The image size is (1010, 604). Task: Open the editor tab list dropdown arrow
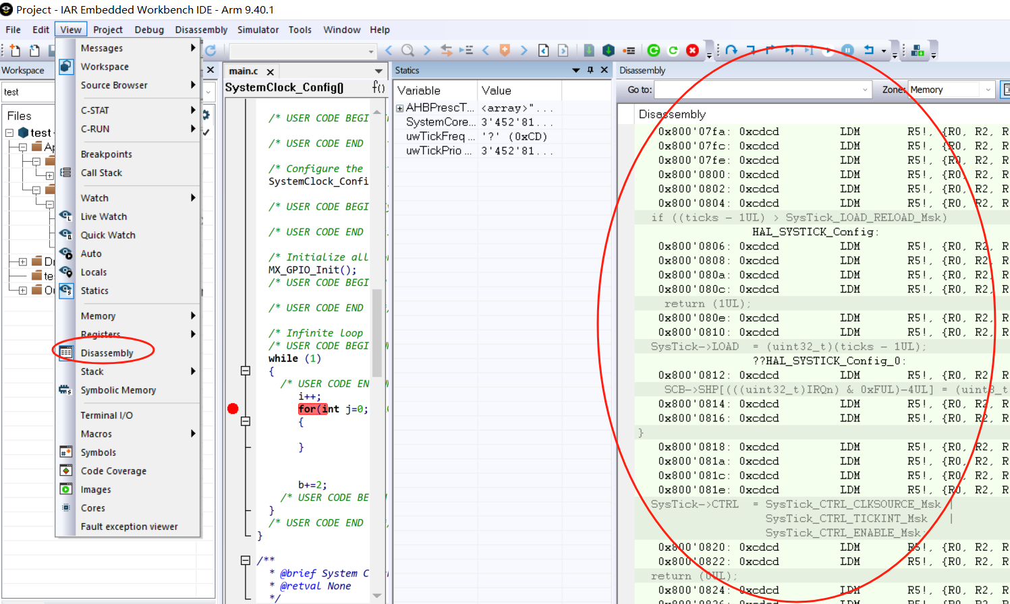tap(378, 71)
